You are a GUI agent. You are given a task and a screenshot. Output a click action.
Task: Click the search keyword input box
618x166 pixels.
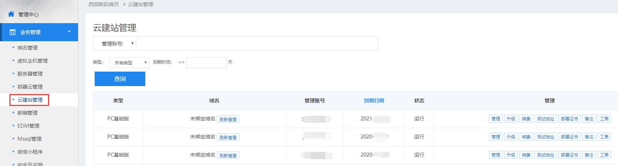257,44
